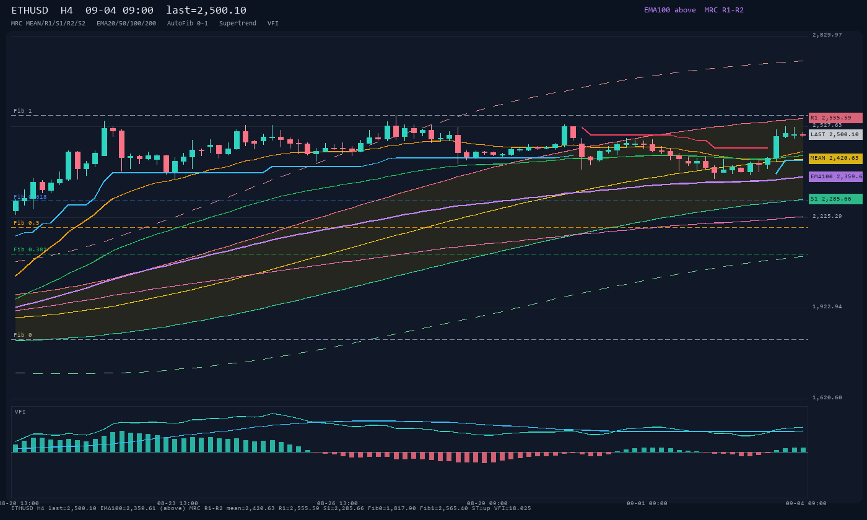Click the Fib 0.618 level label
This screenshot has width=867, height=520.
(x=30, y=197)
